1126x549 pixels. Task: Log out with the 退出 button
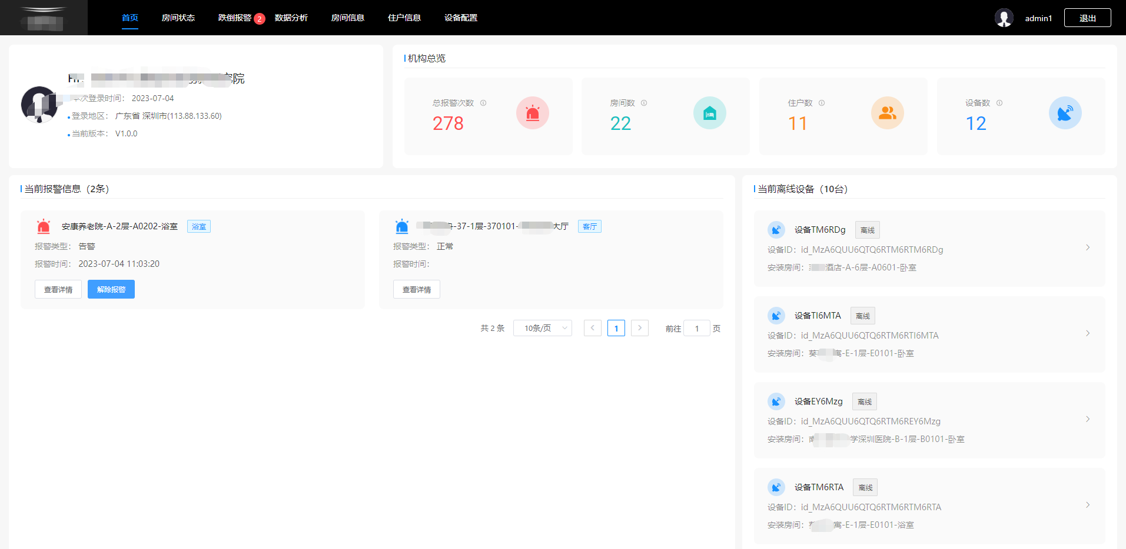(x=1088, y=18)
